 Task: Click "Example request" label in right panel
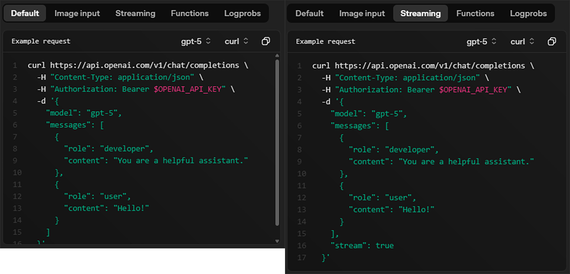pos(326,42)
